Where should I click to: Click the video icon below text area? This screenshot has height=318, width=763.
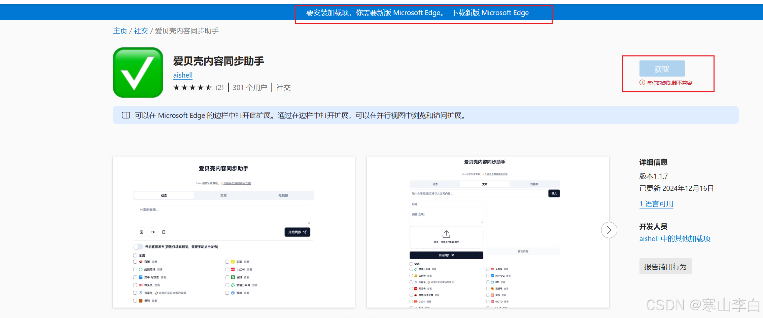pyautogui.click(x=152, y=232)
